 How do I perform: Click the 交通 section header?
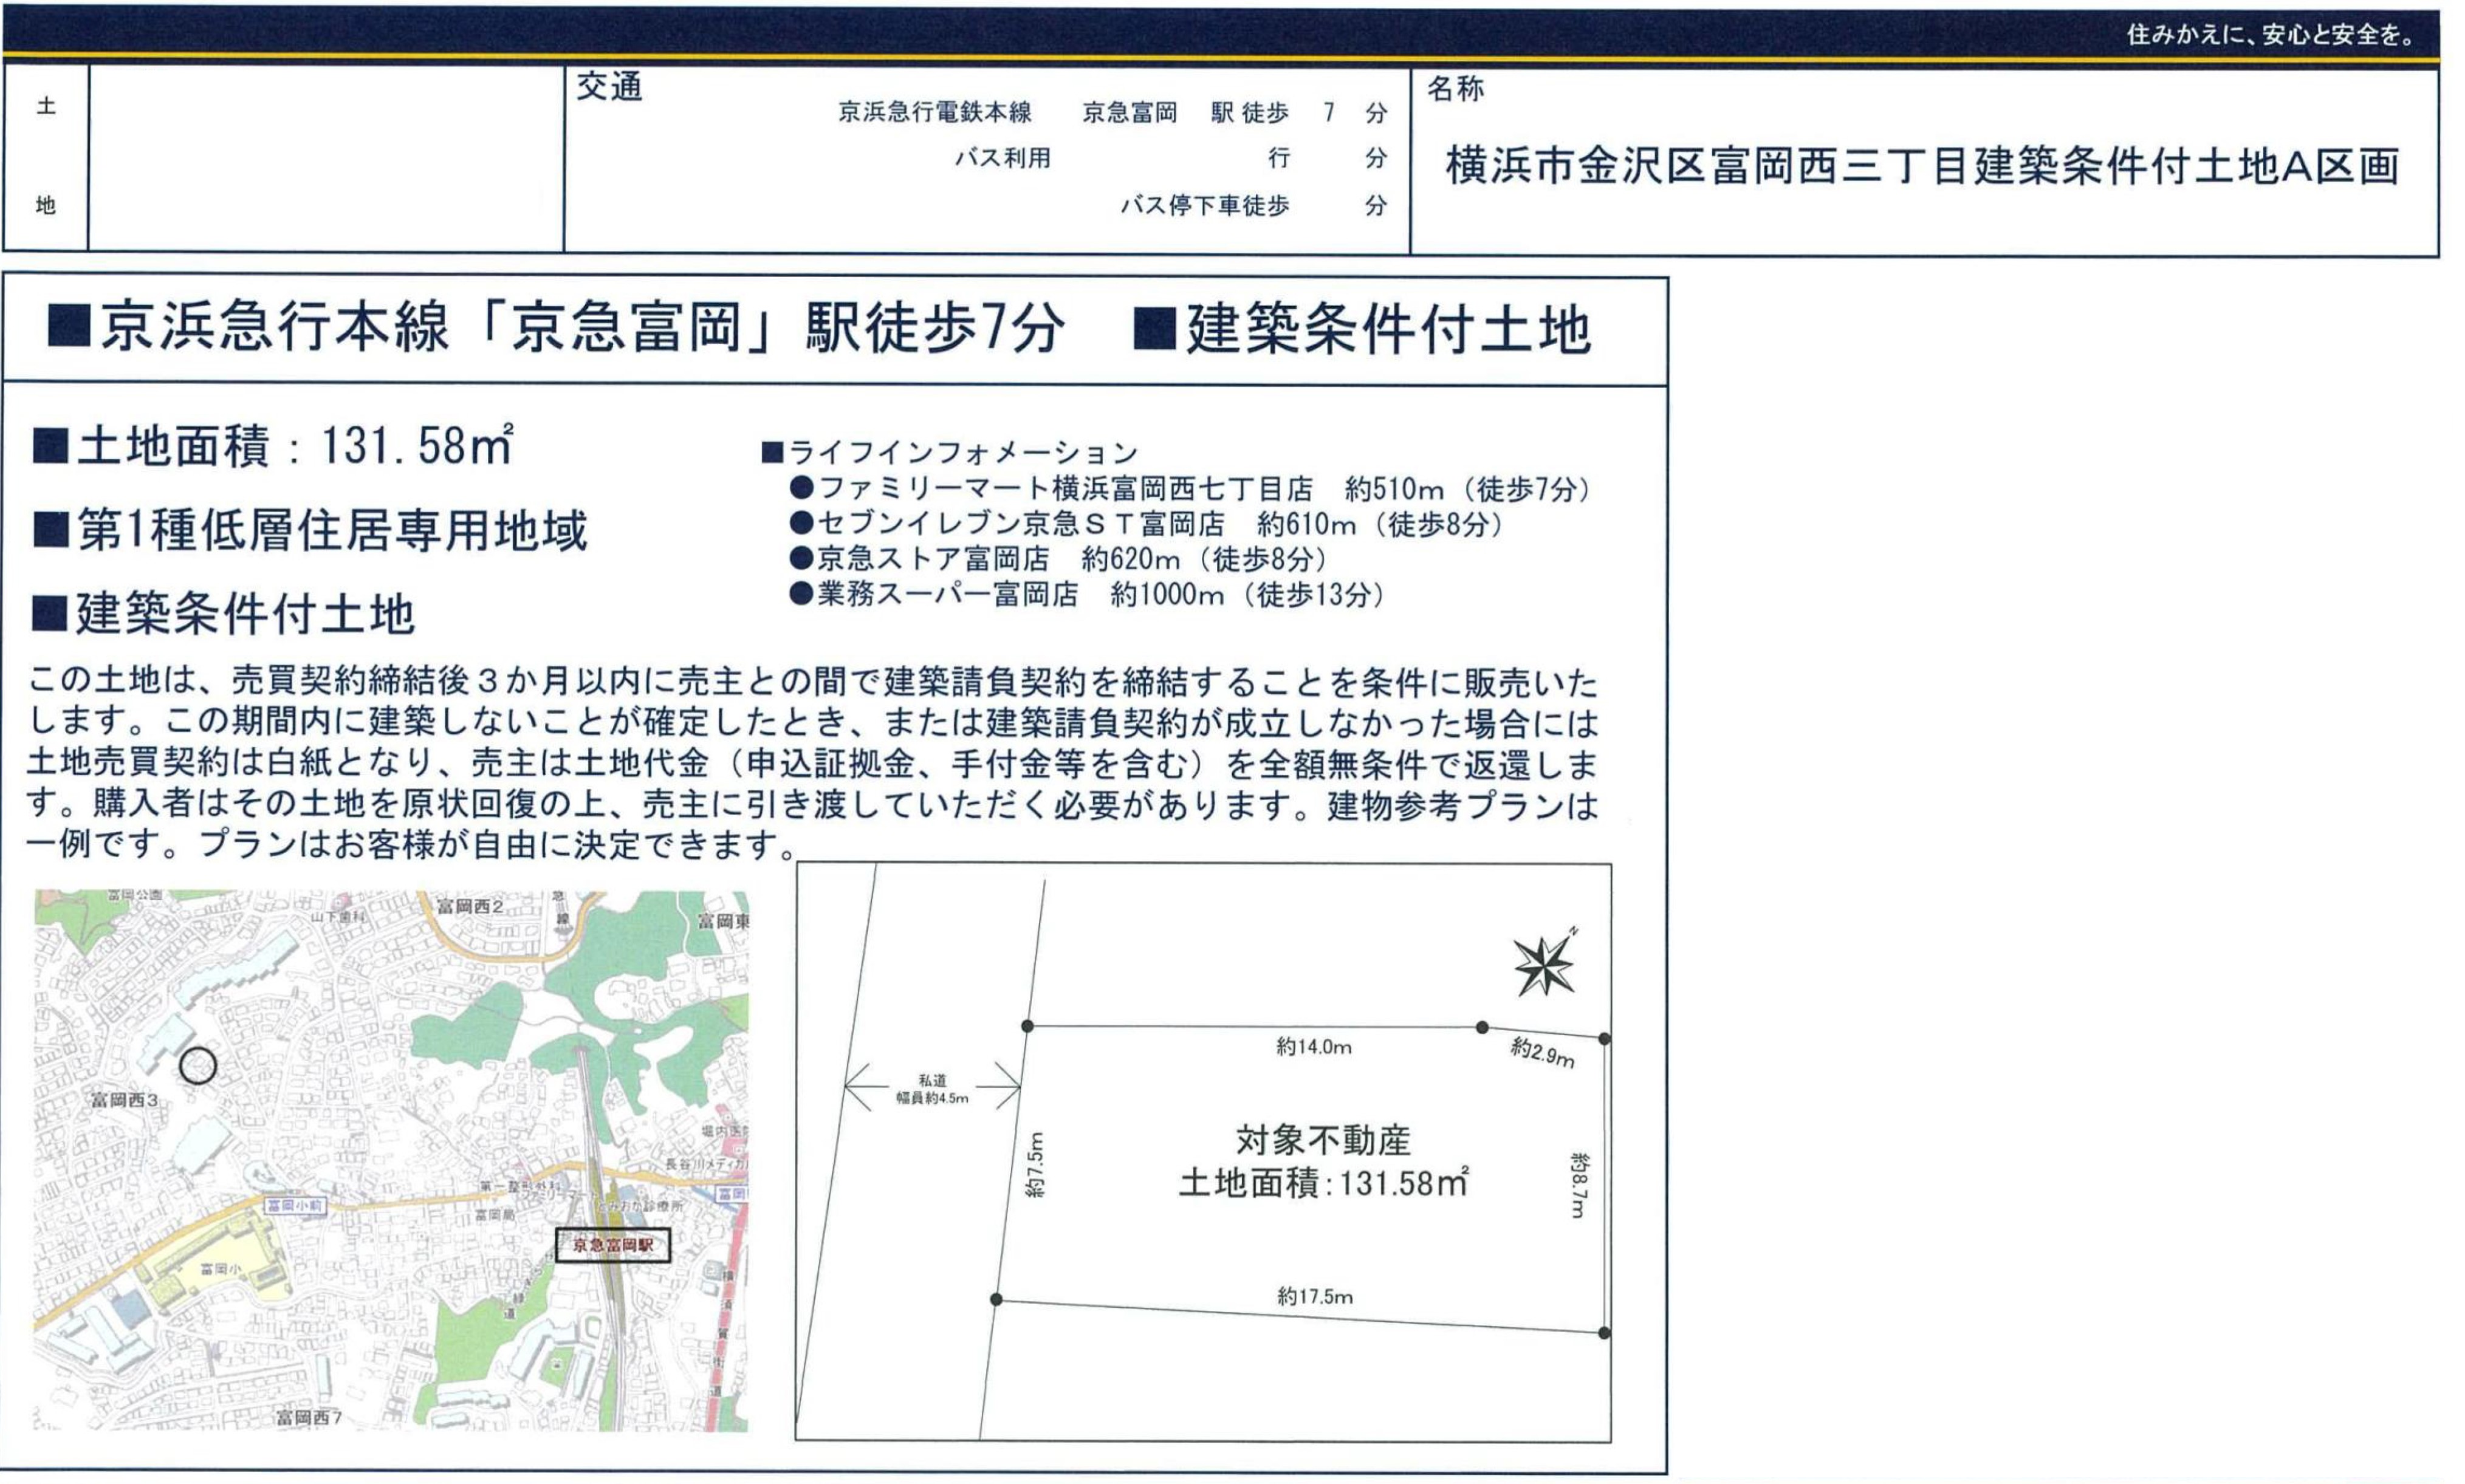[609, 88]
